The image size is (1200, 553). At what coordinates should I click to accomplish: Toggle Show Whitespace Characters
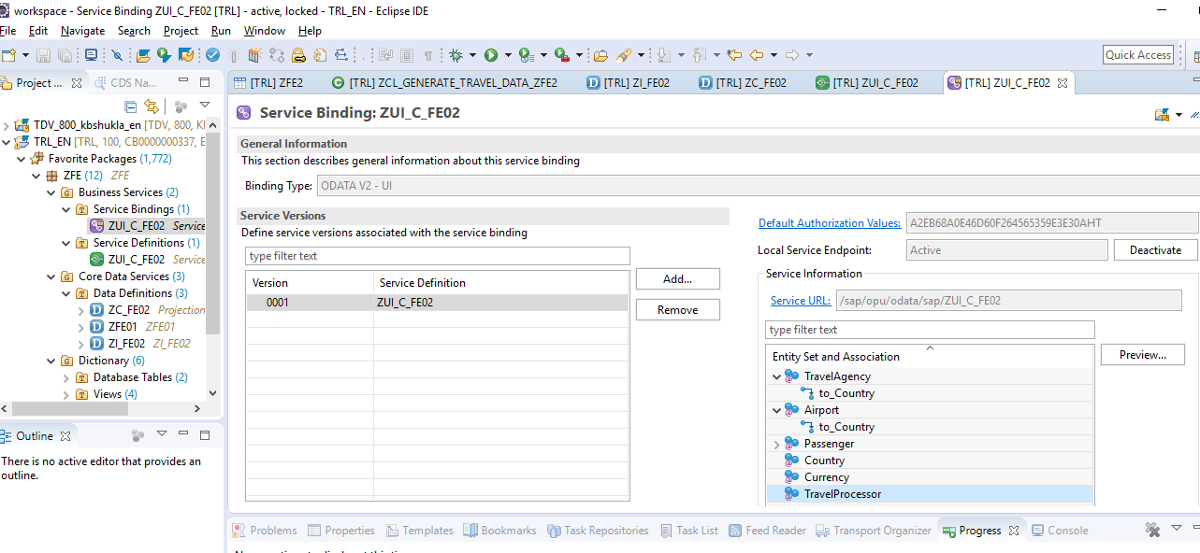(x=428, y=54)
